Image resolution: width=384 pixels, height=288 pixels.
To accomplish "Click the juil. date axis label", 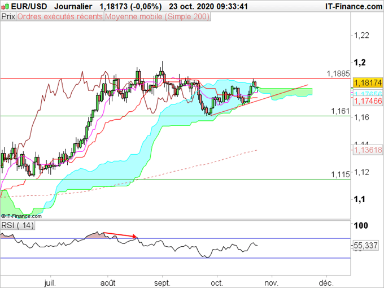I will (x=50, y=283).
